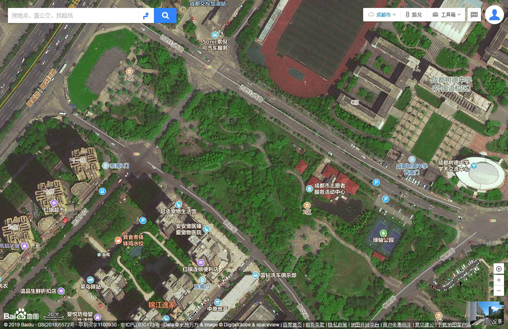
Task: Click parking icon near 绿轴公园 courts
Action: pos(385,199)
